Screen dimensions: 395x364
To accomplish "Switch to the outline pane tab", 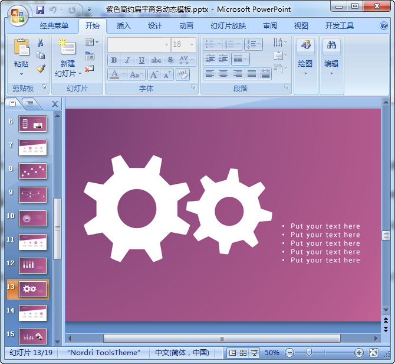I will point(29,103).
